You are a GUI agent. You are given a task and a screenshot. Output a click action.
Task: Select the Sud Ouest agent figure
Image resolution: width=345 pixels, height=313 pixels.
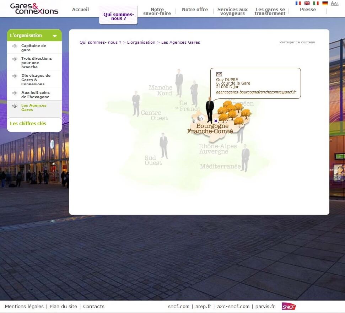(163, 146)
